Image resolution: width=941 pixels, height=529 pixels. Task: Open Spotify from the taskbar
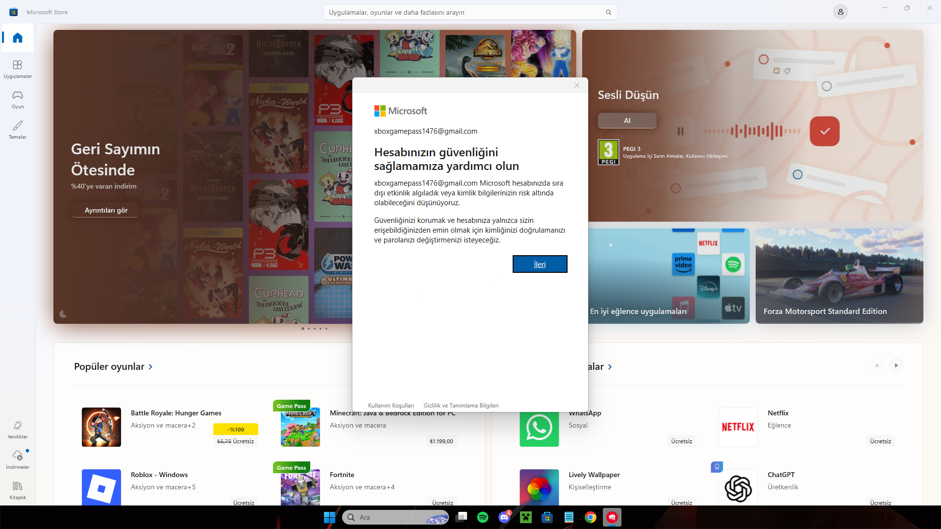482,517
